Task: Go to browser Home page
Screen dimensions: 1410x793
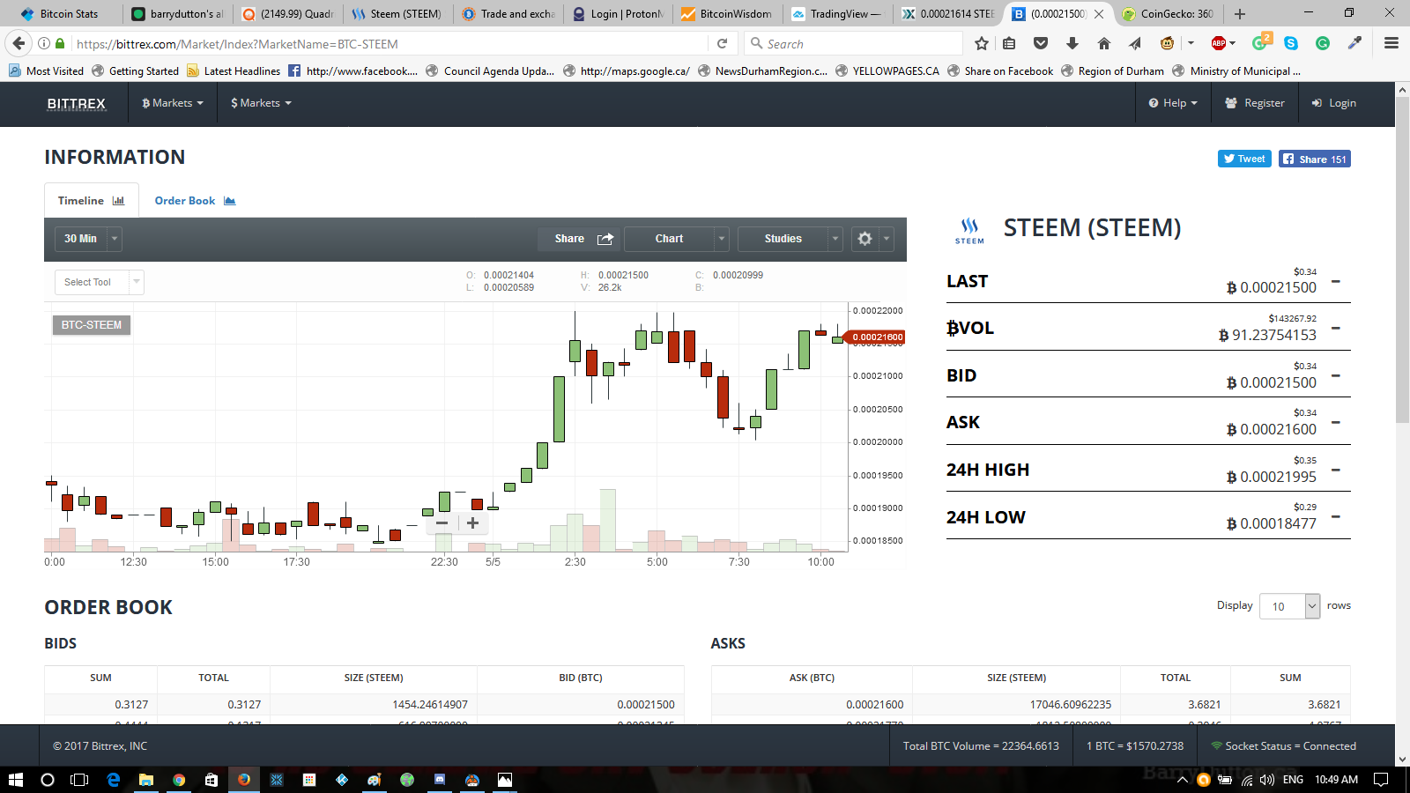Action: tap(1104, 43)
